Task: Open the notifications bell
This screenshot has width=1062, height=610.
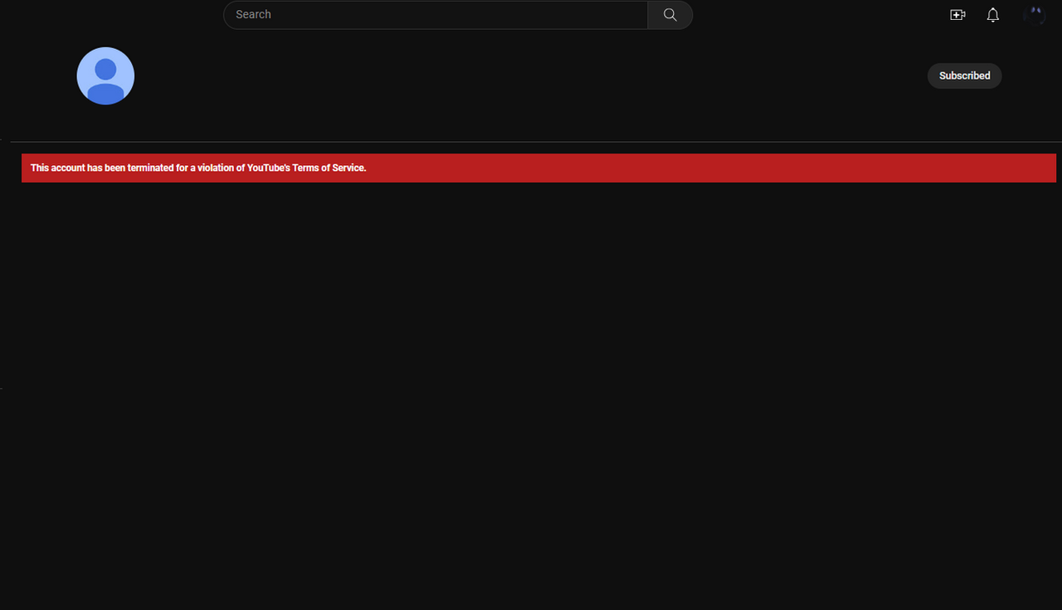Action: 992,15
